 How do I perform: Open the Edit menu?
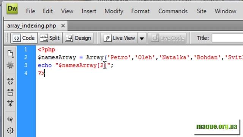point(48,11)
